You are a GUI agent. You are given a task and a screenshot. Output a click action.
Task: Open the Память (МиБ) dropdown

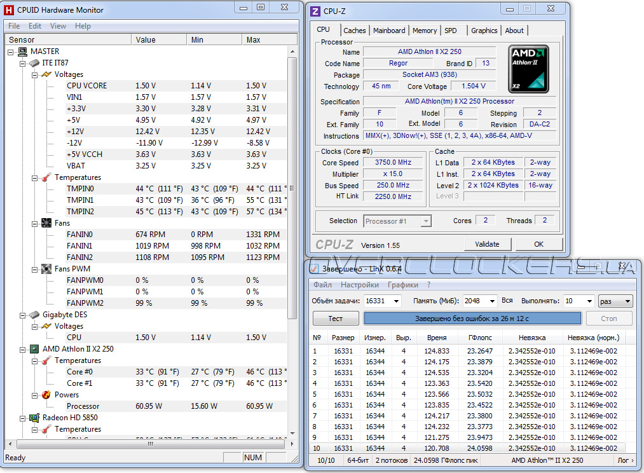[491, 301]
